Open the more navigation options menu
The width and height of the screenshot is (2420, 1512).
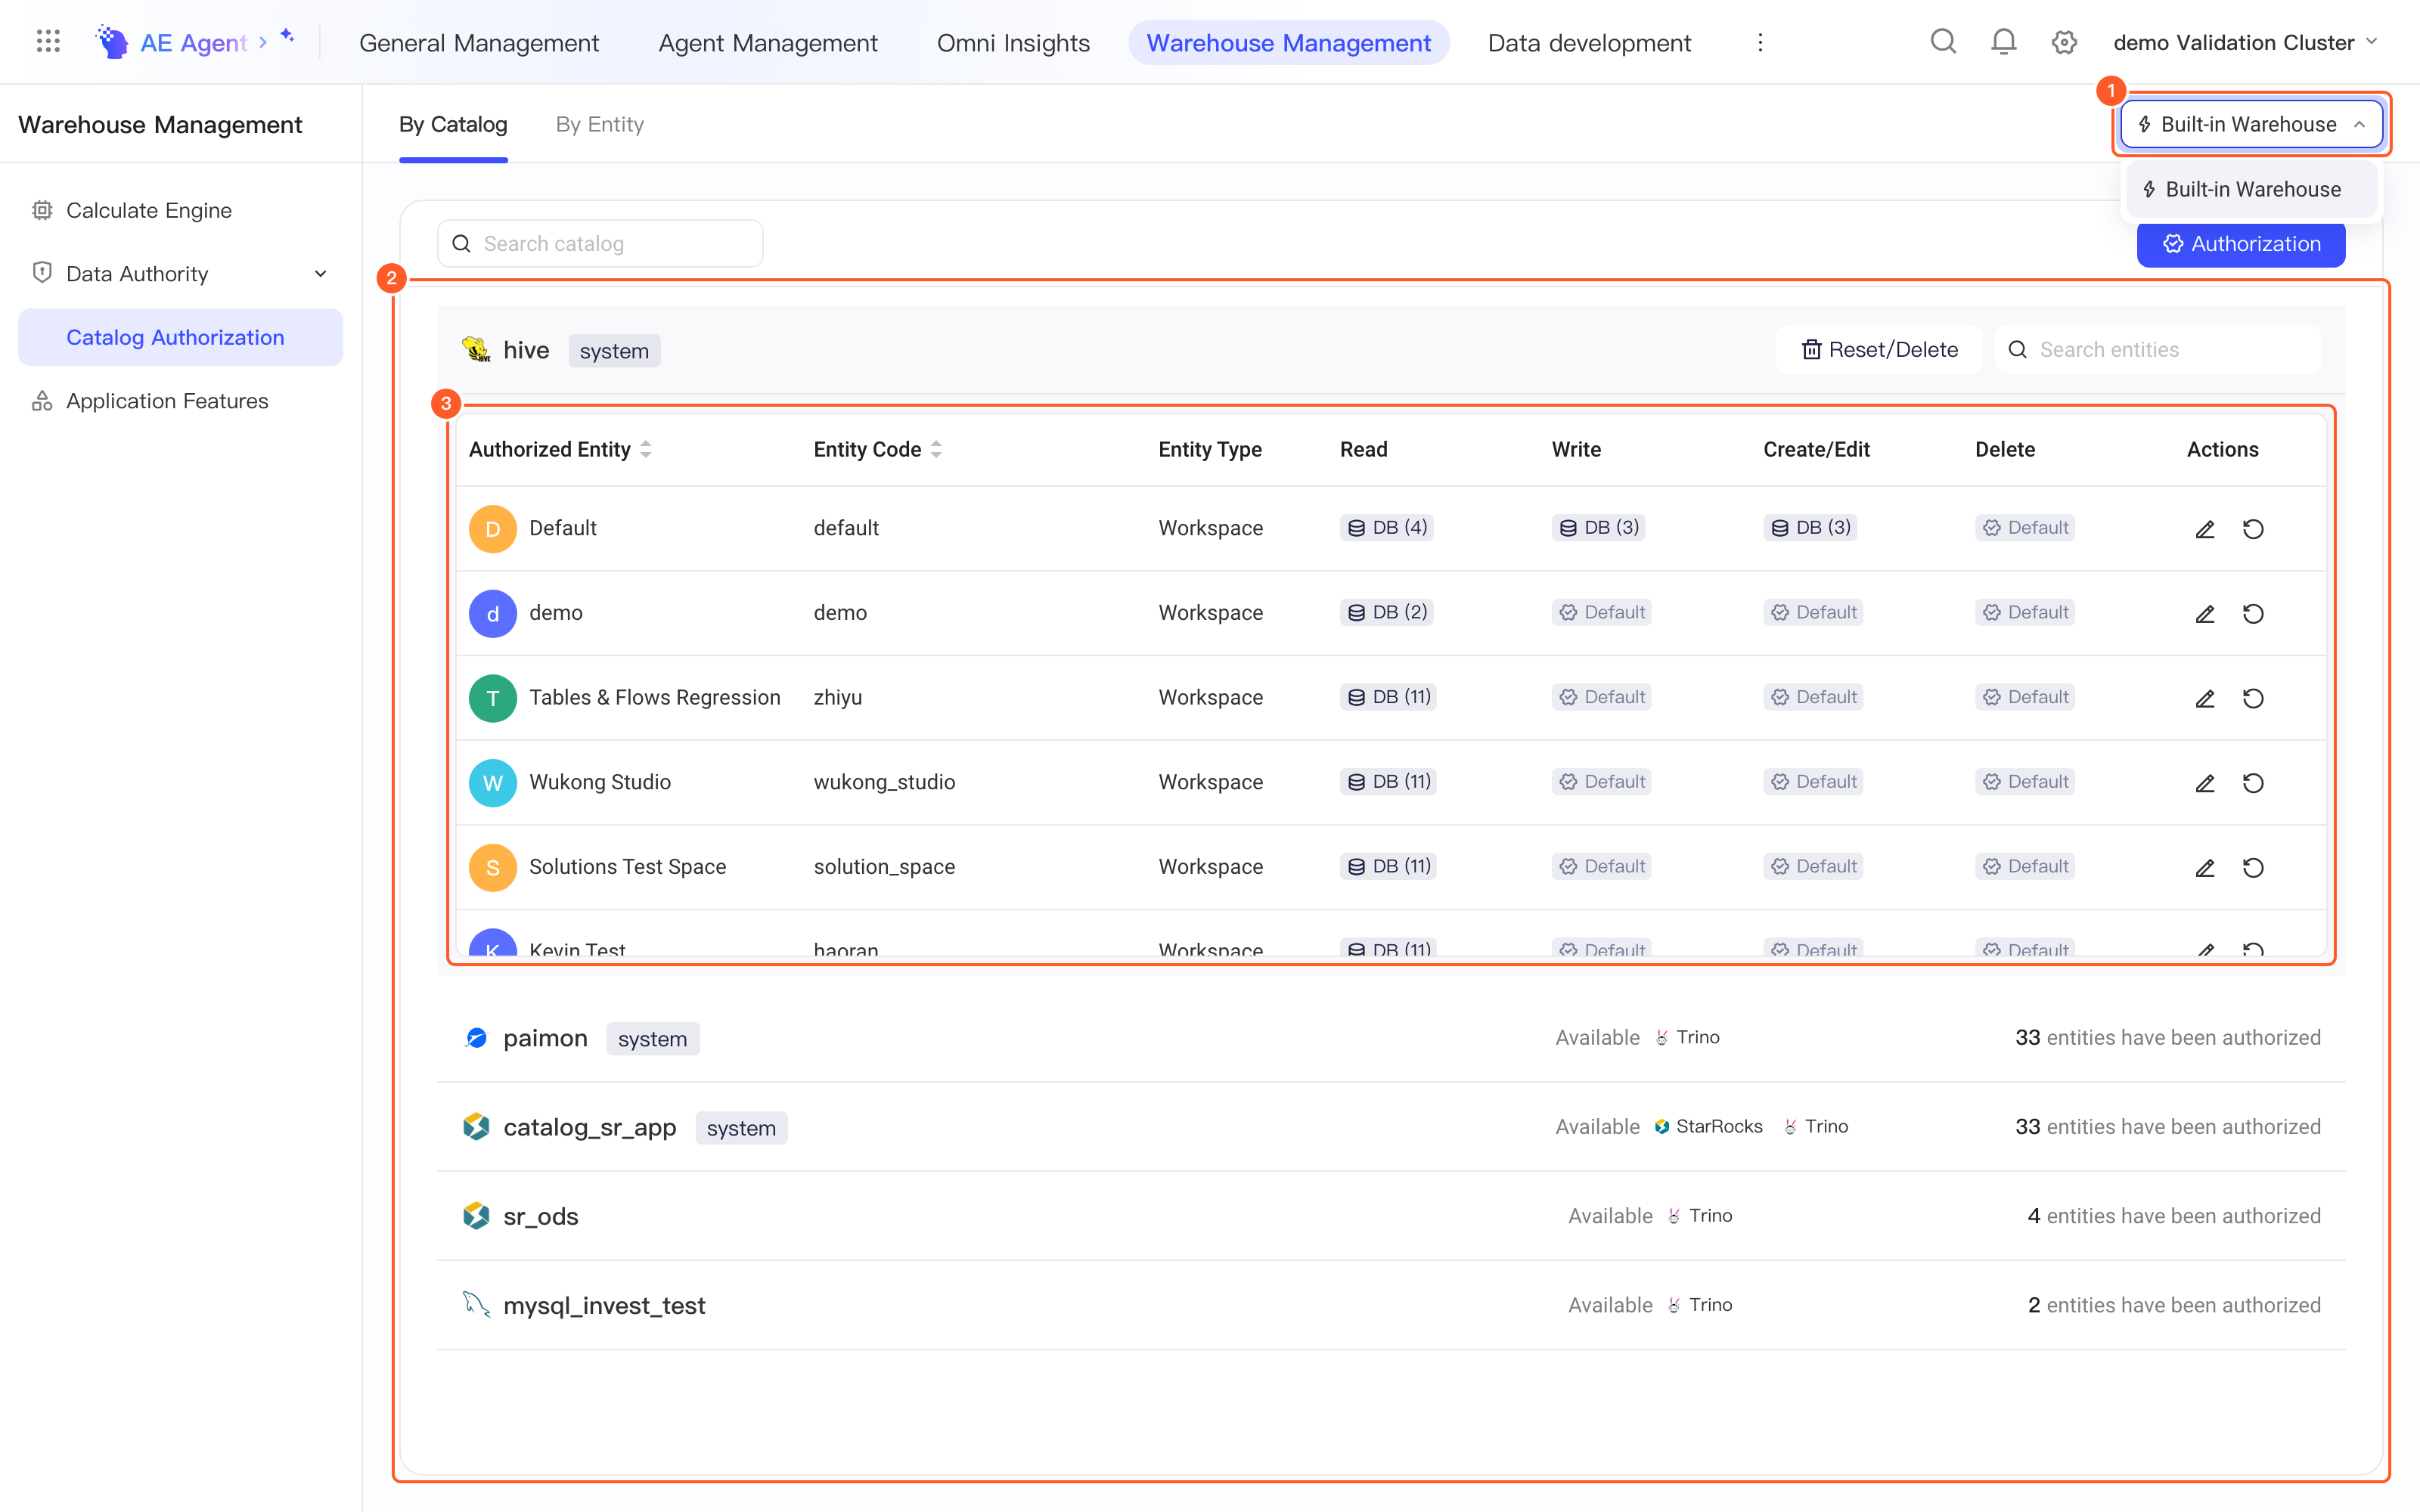click(1760, 42)
